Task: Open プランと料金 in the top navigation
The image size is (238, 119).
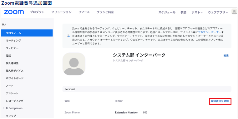Action: point(105,12)
